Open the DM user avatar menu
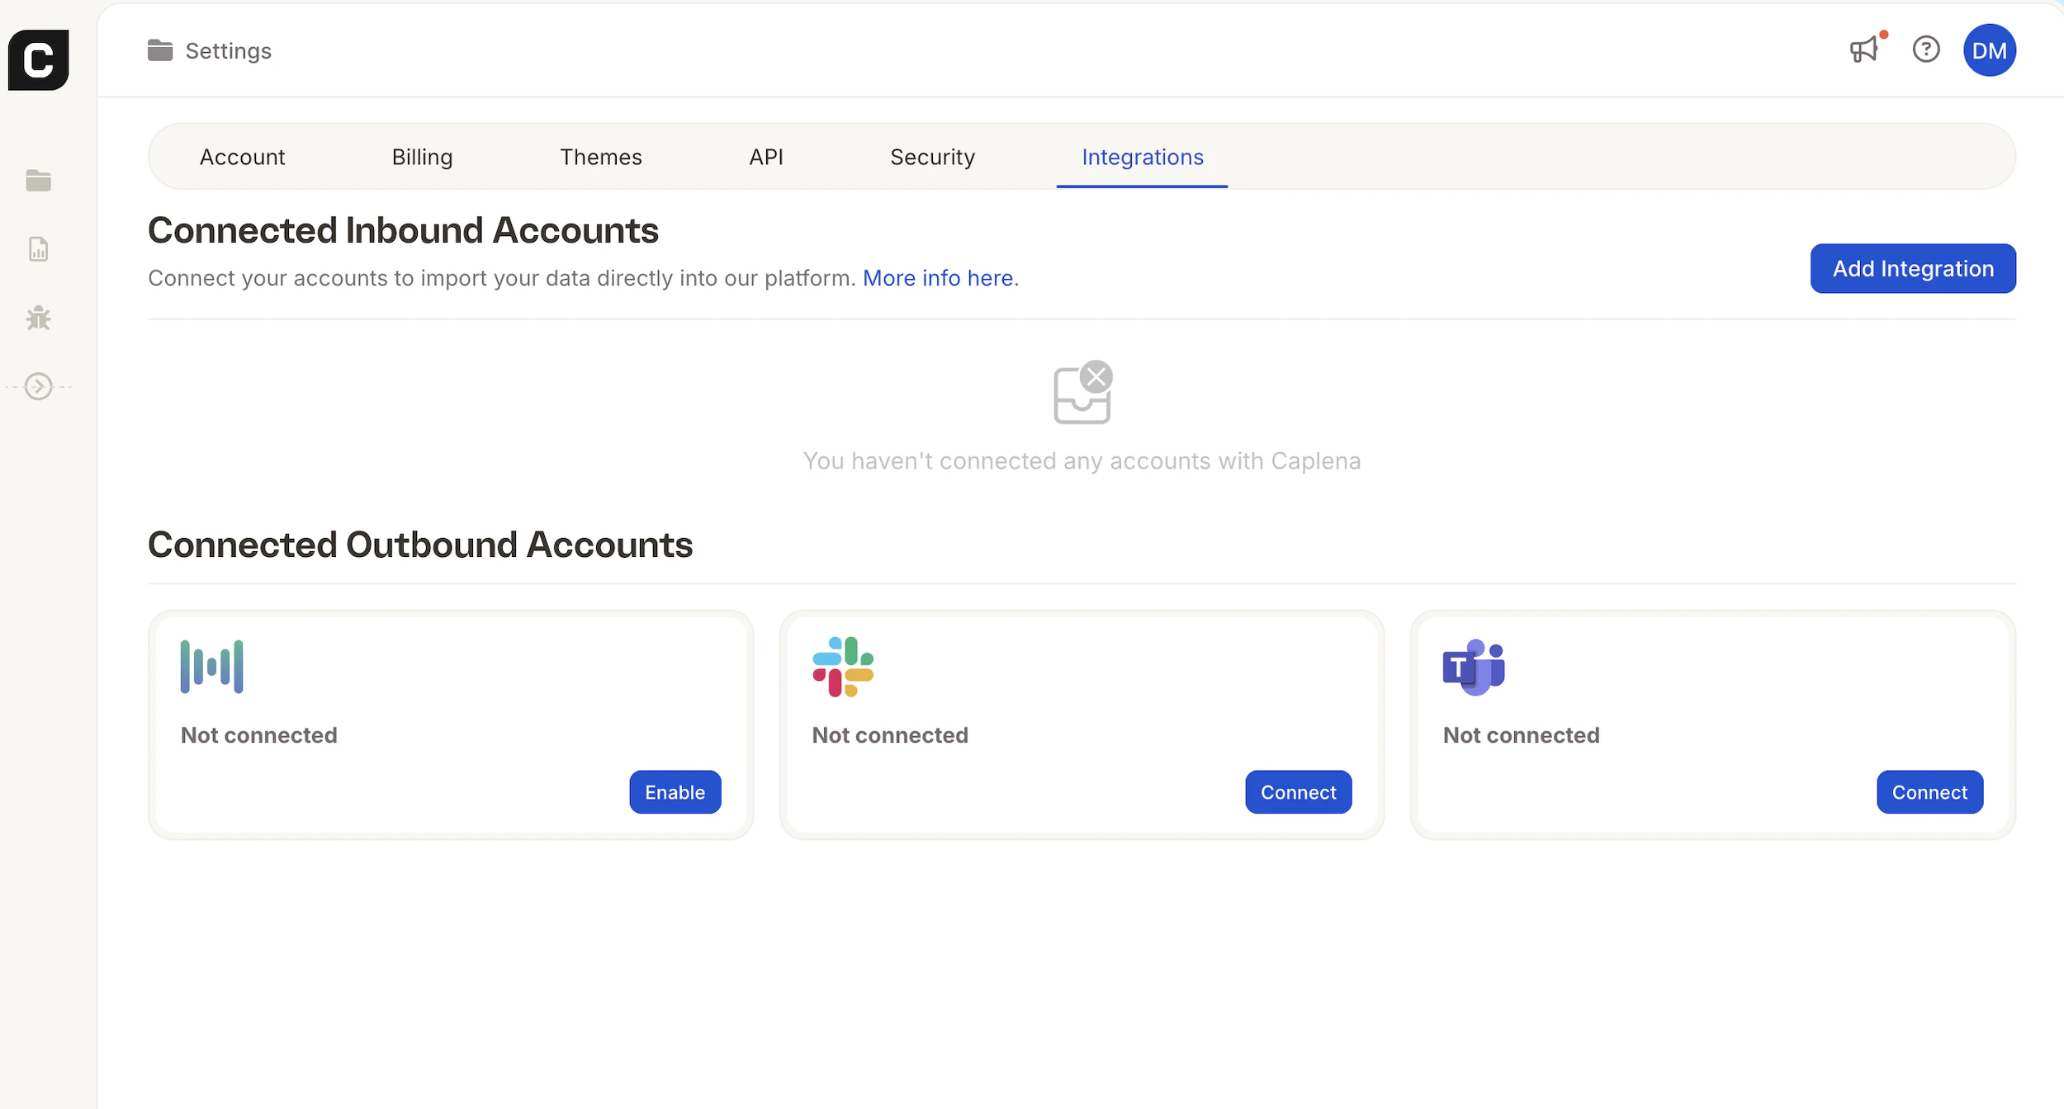This screenshot has height=1109, width=2064. (1990, 50)
